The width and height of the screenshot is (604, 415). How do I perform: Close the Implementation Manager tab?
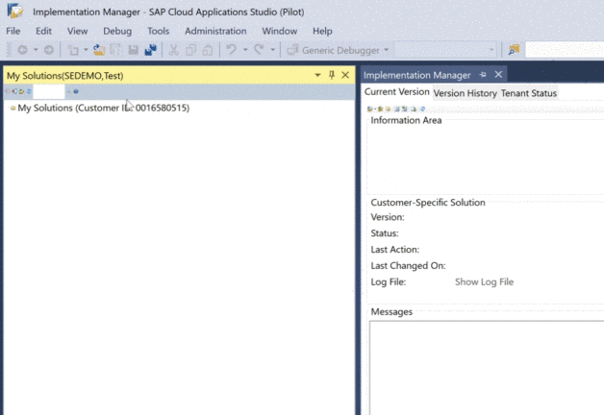[x=499, y=75]
